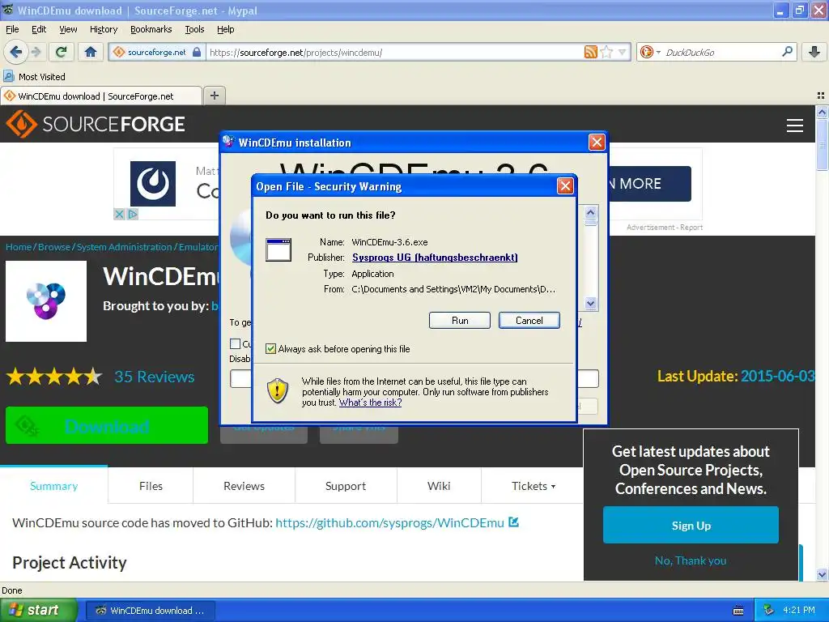Screen dimensions: 829x622
Task: Click the Browse breadcrumb link
Action: tap(54, 247)
